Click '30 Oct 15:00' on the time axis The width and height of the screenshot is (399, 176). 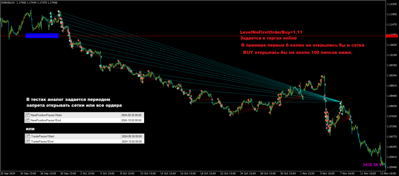[289, 174]
